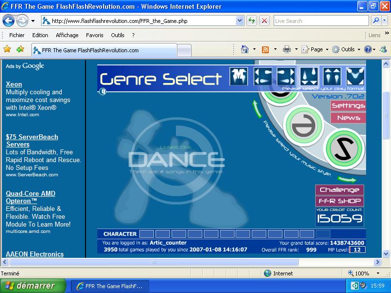Expand the Liens toolbar chevron
Image resolution: width=391 pixels, height=293 pixels.
point(387,33)
